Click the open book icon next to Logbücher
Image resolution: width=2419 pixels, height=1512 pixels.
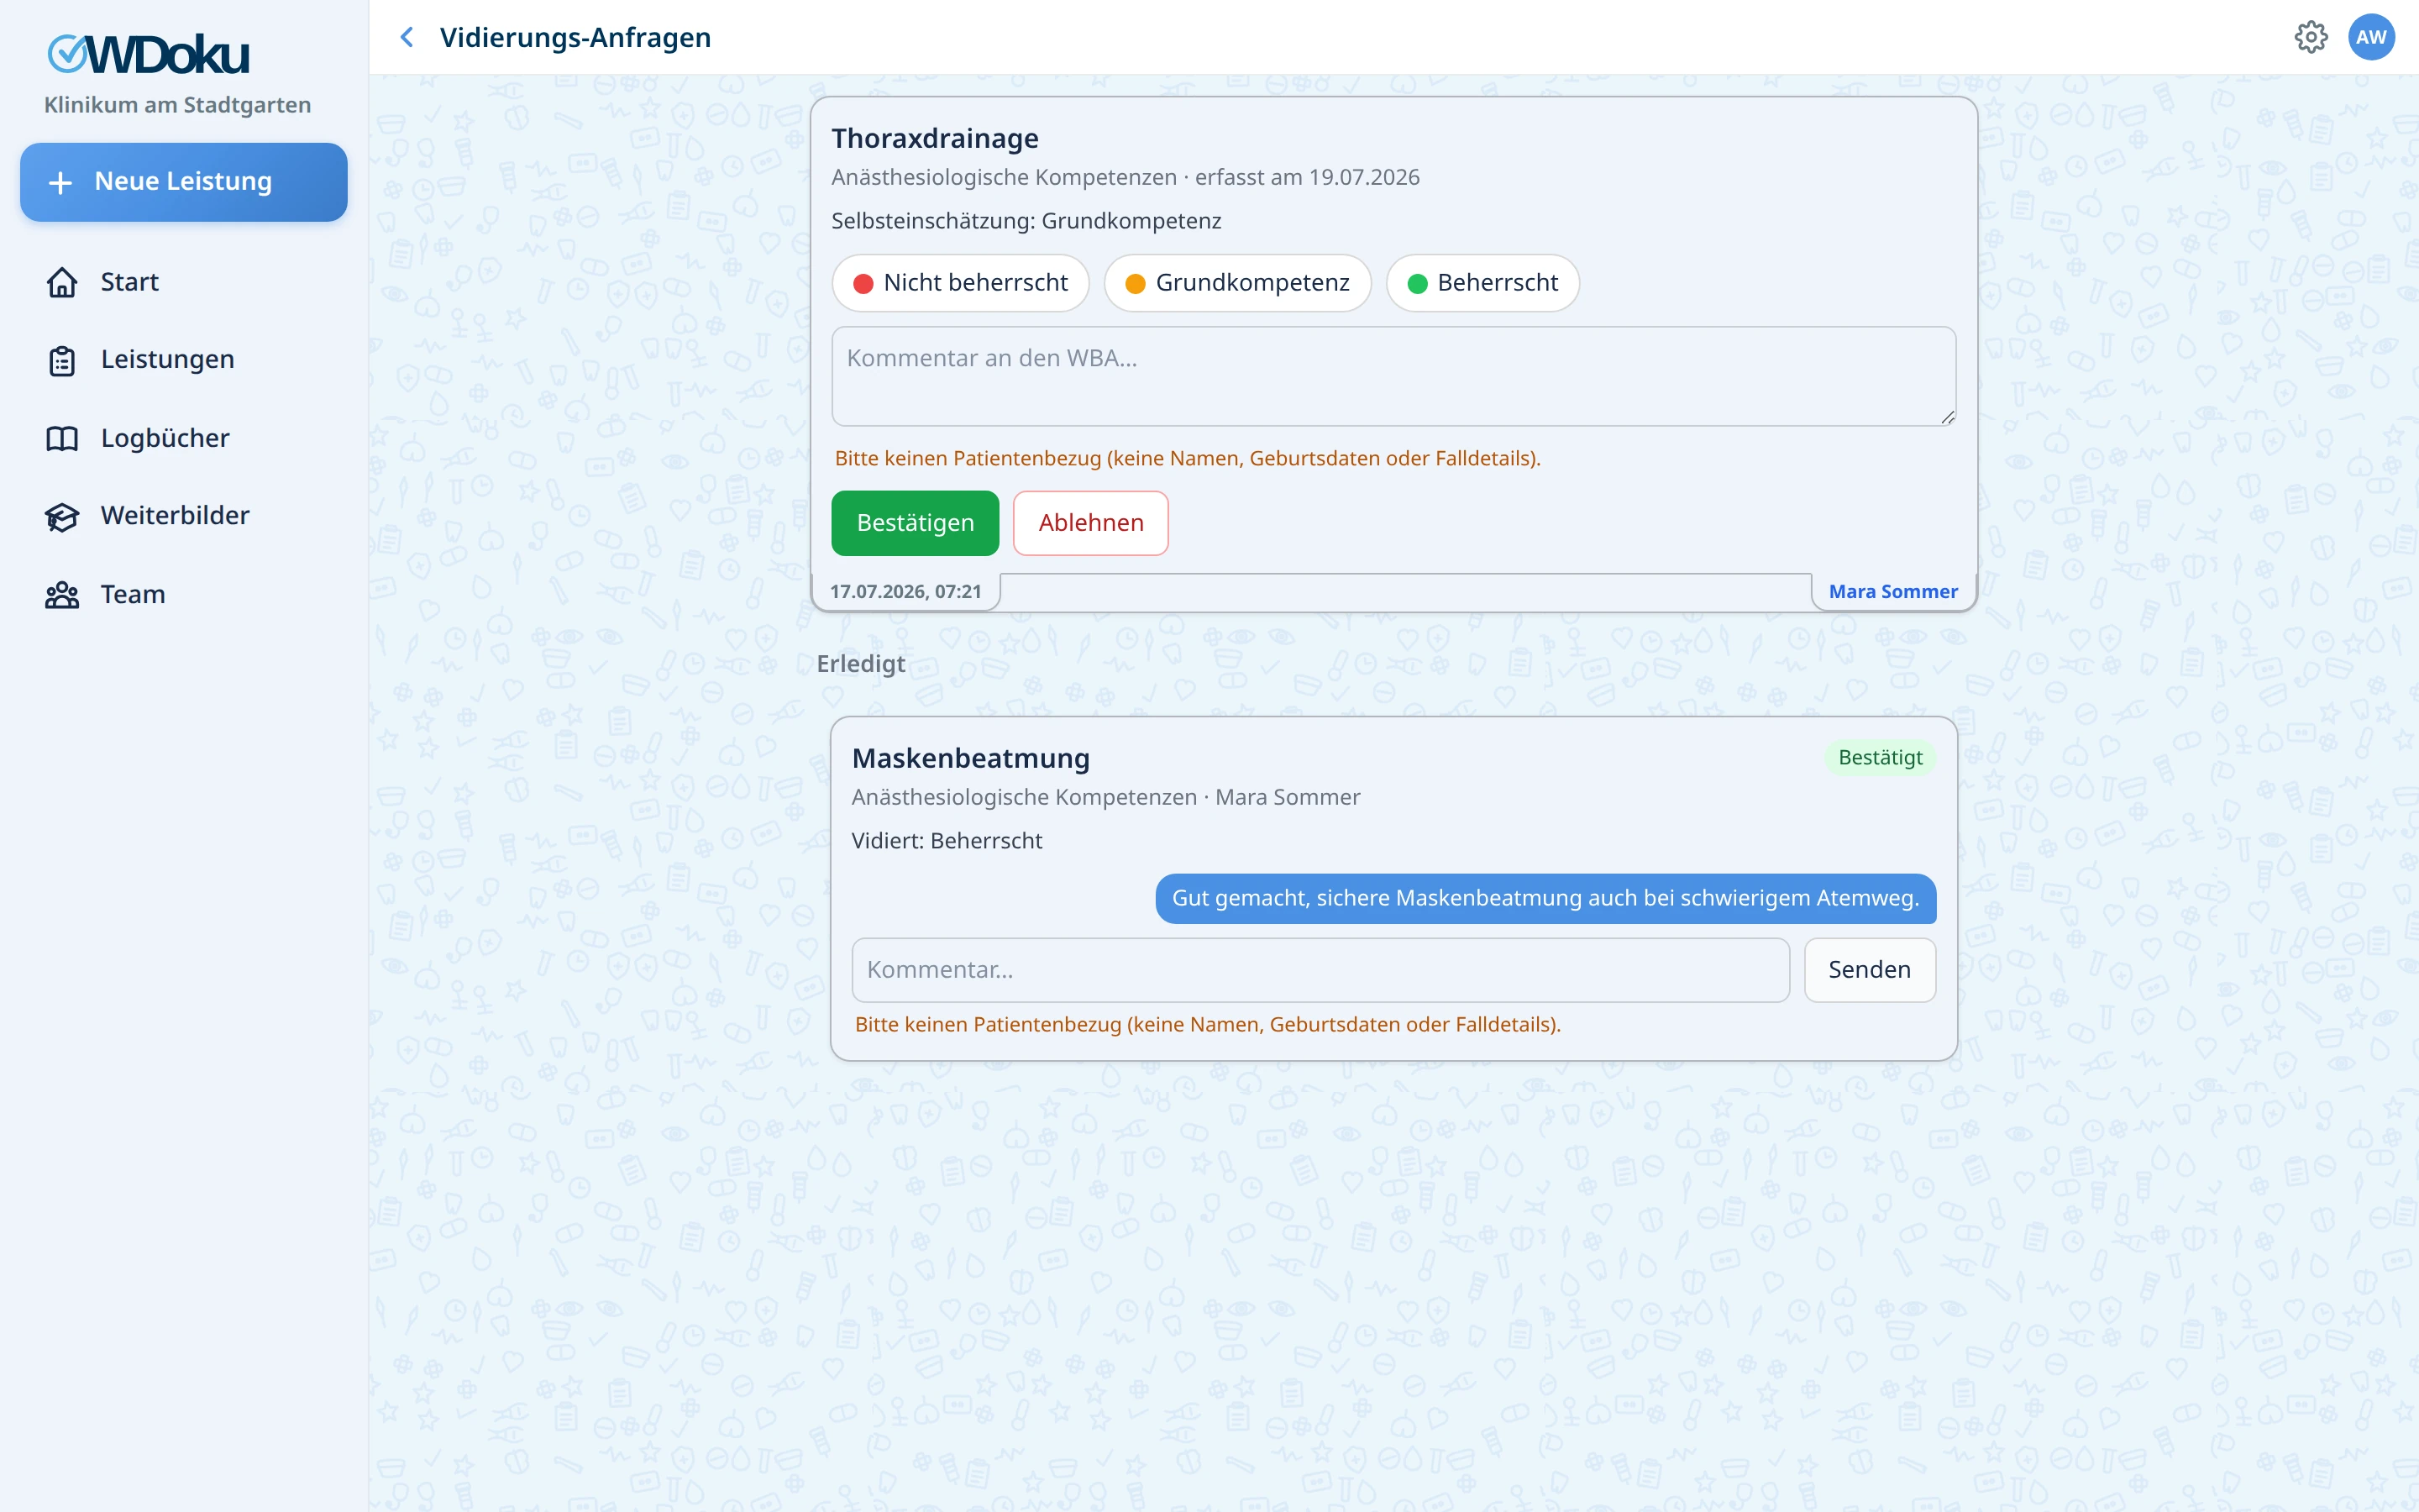point(62,438)
